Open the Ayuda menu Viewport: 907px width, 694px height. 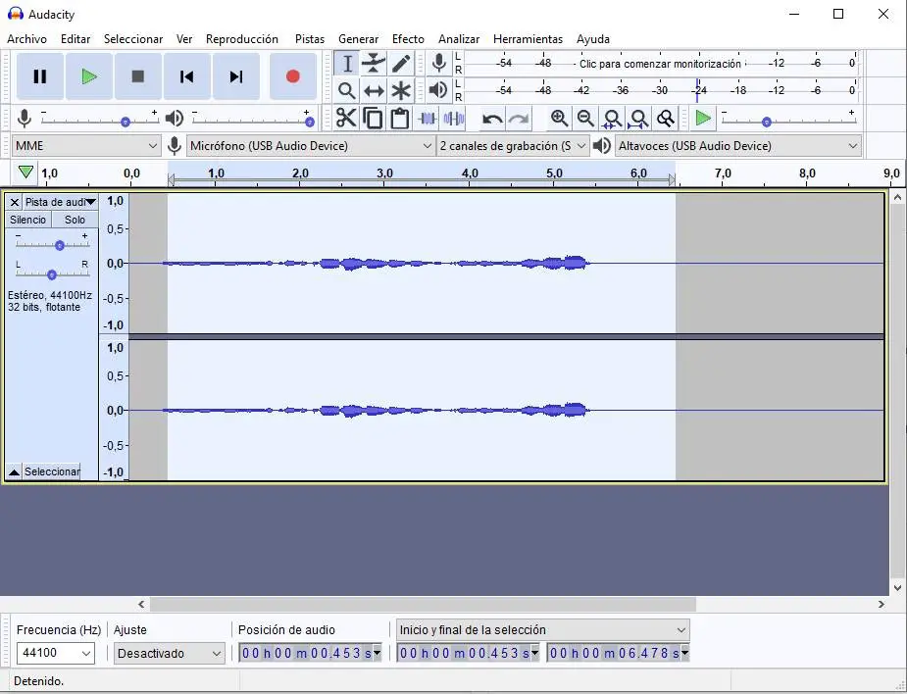593,39
